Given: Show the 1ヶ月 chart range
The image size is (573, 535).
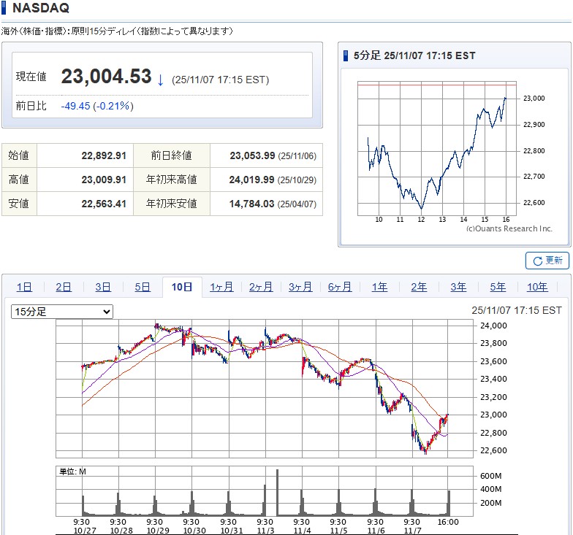Looking at the screenshot, I should 221,287.
